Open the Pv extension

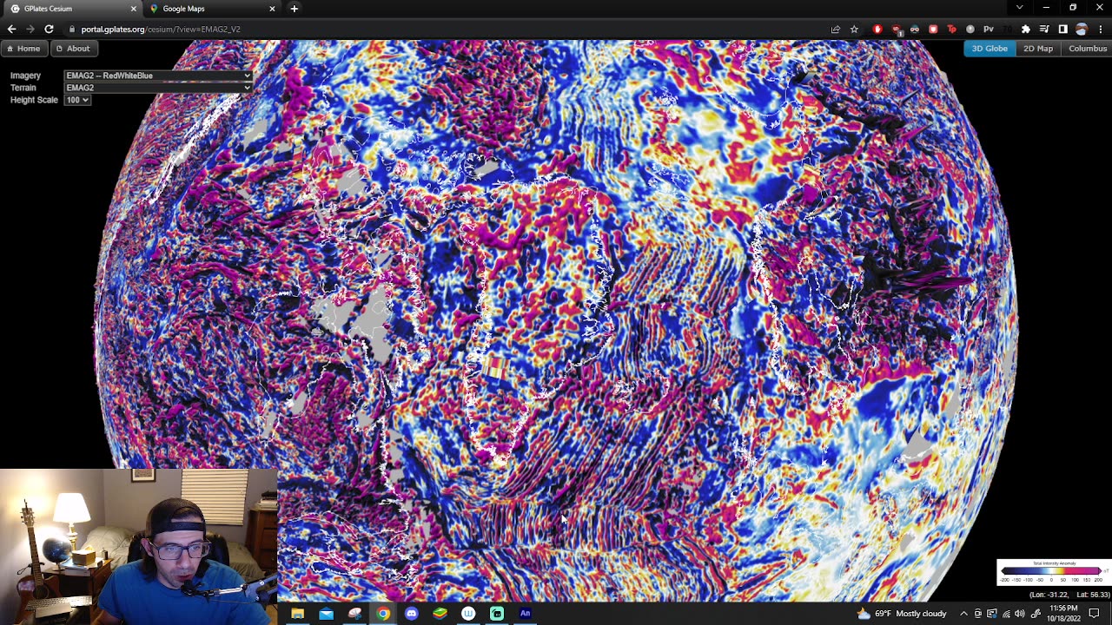tap(989, 29)
